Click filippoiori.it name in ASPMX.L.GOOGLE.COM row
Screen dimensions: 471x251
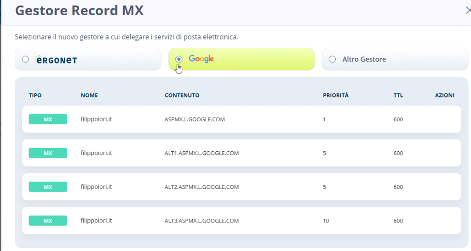coord(96,119)
